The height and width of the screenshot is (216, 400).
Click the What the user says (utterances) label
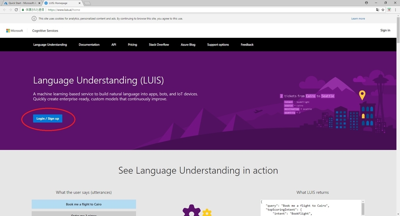point(84,192)
